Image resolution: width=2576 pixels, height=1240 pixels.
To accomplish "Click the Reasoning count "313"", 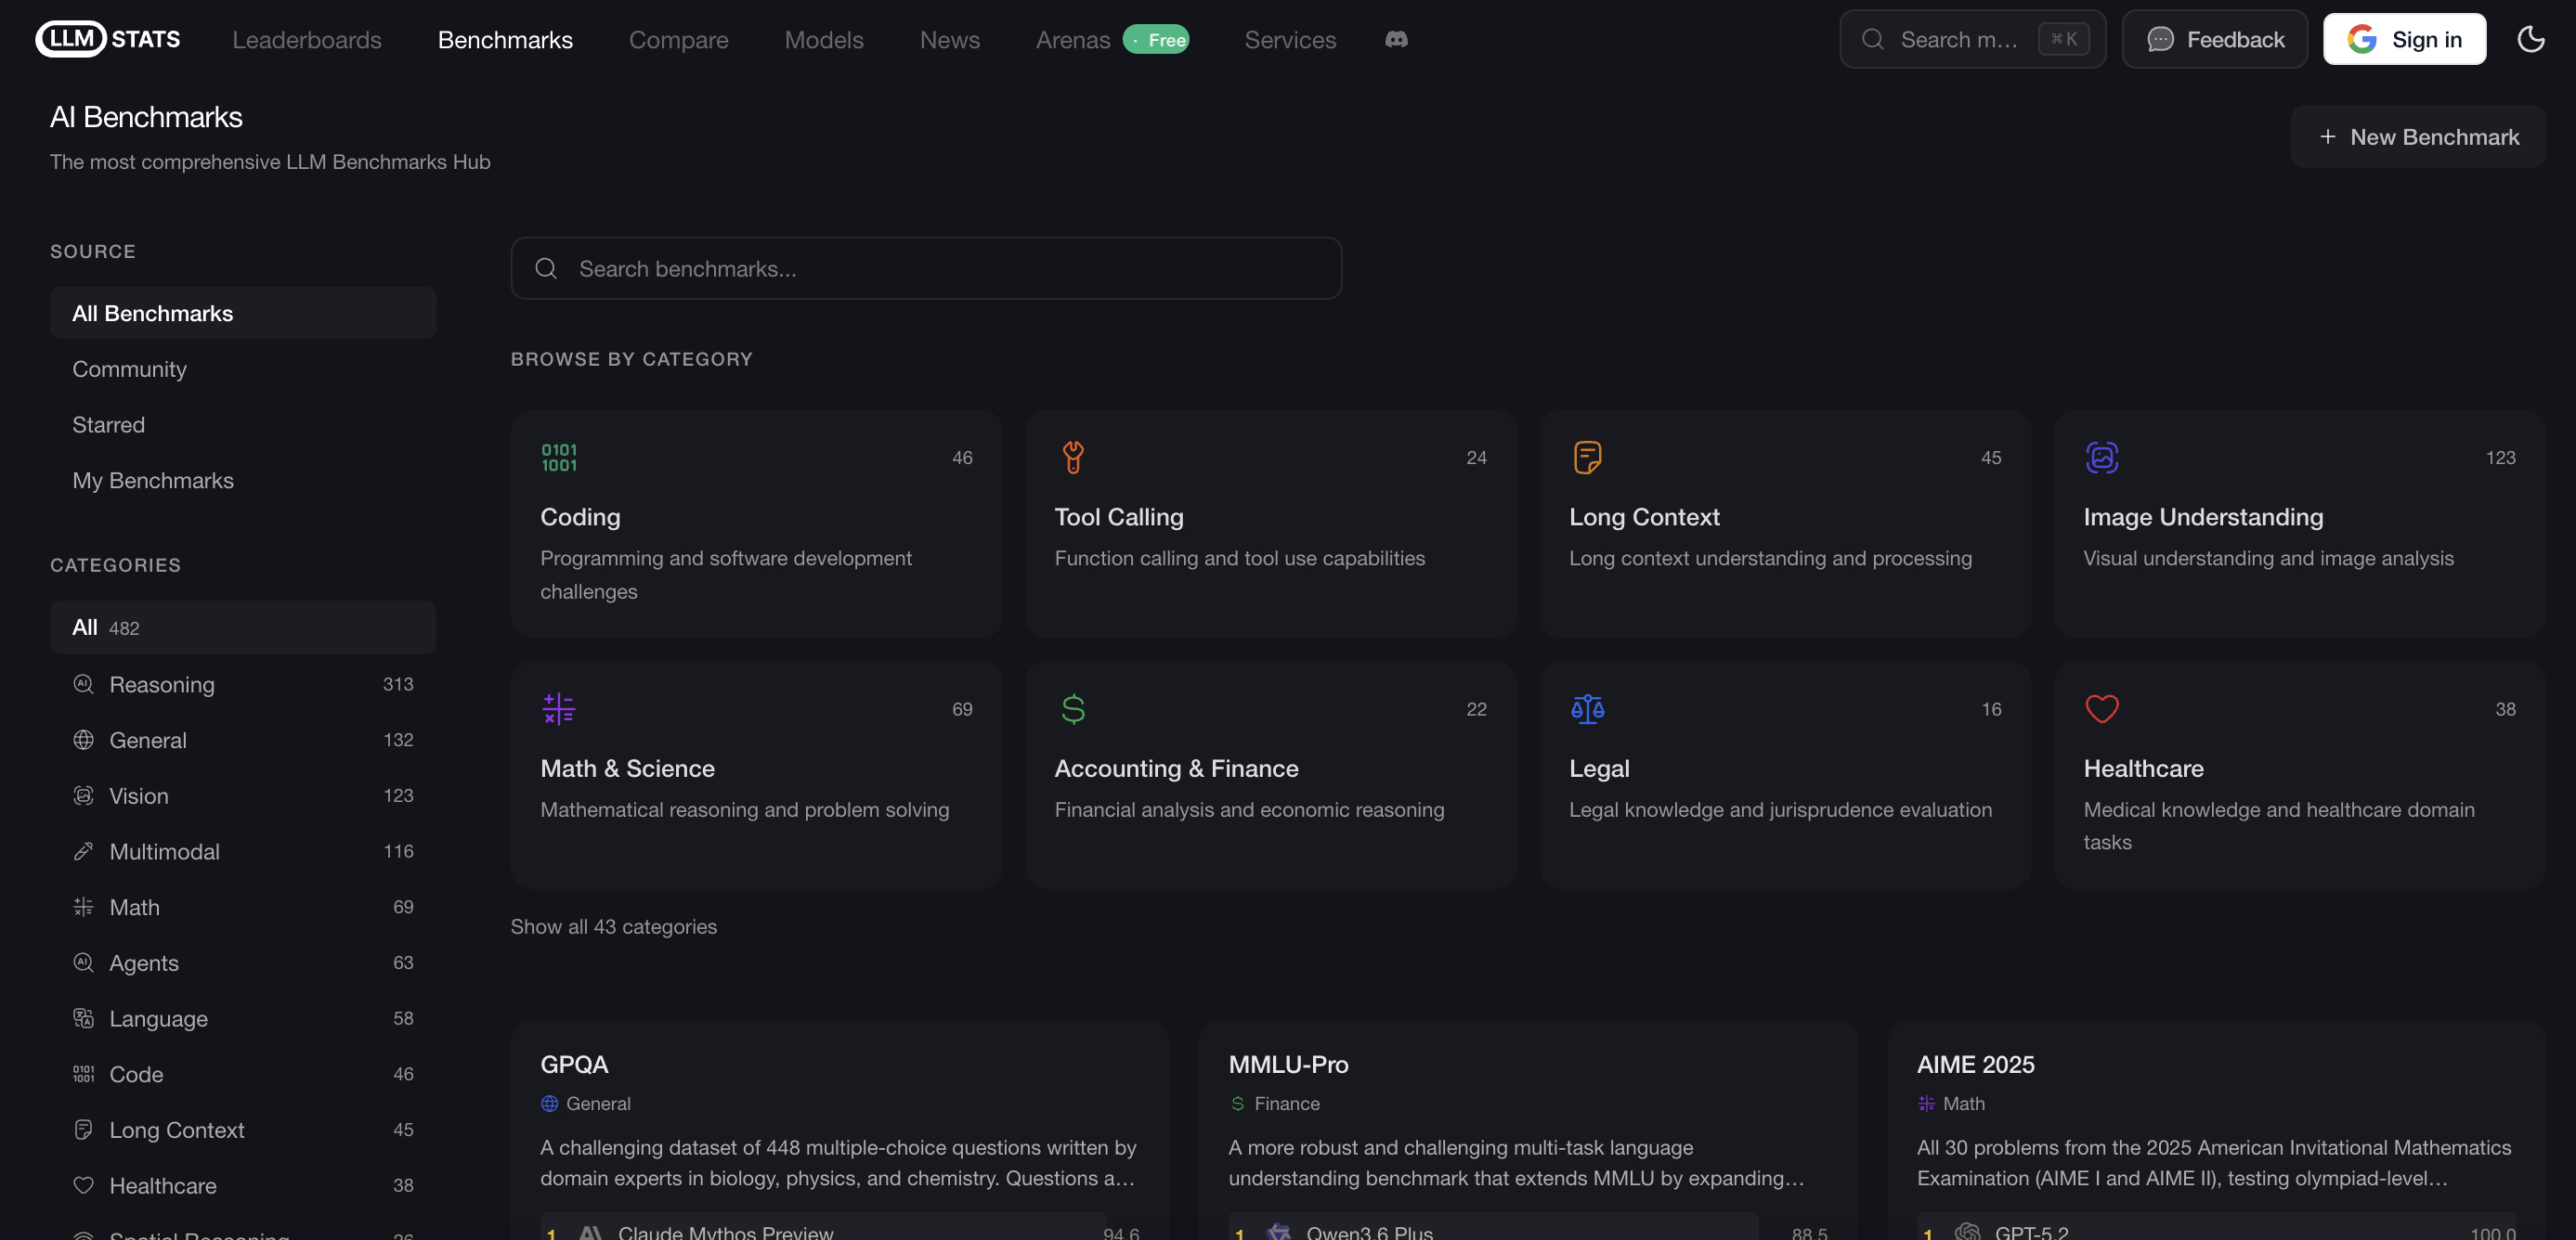I will (398, 683).
